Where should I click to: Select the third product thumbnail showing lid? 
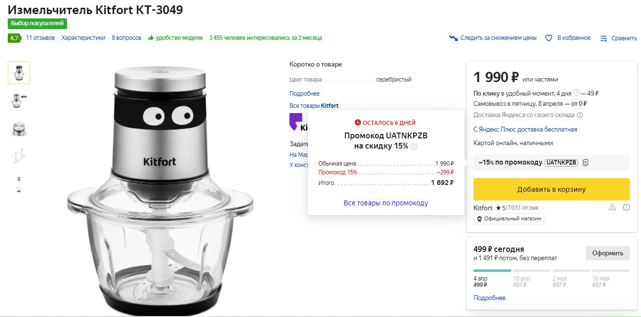coord(19,128)
